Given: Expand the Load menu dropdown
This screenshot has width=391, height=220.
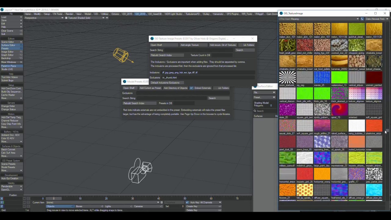Looking at the screenshot, I should coord(11,17).
